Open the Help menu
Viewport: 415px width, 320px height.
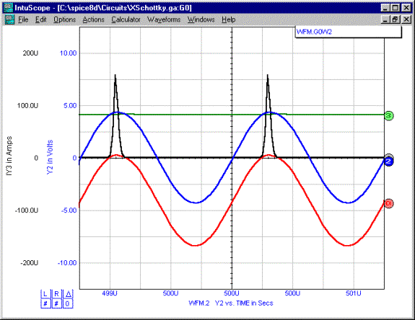(x=229, y=19)
